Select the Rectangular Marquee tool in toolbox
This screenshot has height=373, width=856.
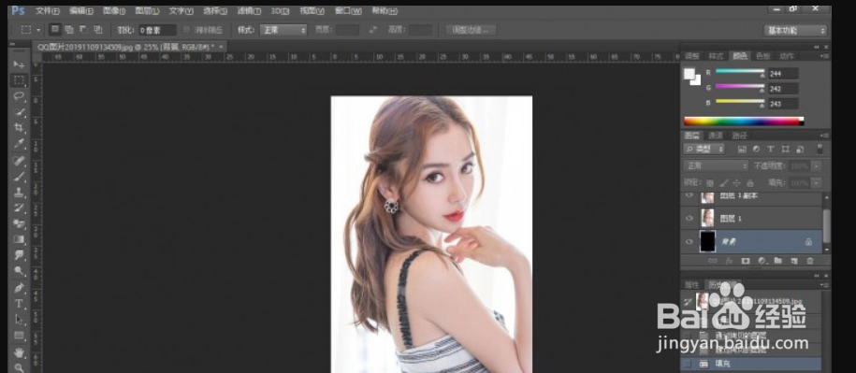coord(19,80)
